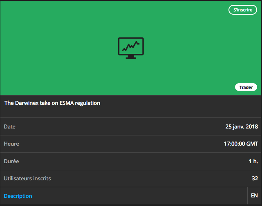Click the 'Utilisateurs inscrits' label
This screenshot has height=206, width=262.
[27, 179]
